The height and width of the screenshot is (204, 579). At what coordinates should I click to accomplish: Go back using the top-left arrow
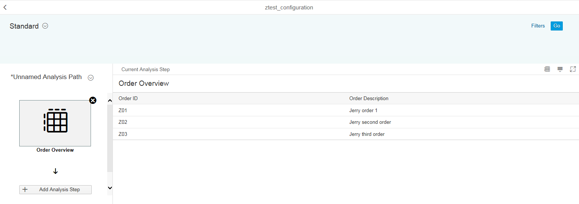pyautogui.click(x=5, y=7)
